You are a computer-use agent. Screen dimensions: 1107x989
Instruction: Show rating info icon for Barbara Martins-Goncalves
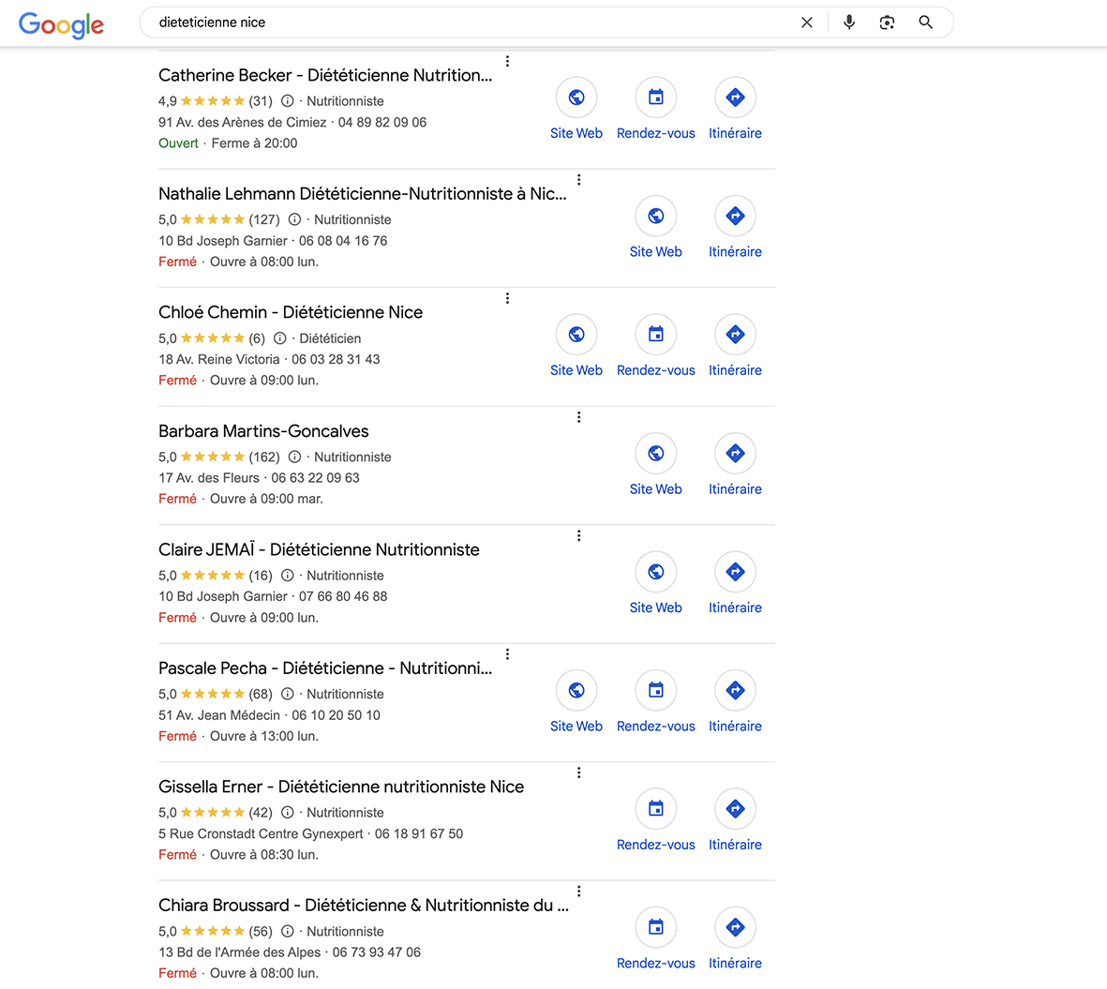295,457
